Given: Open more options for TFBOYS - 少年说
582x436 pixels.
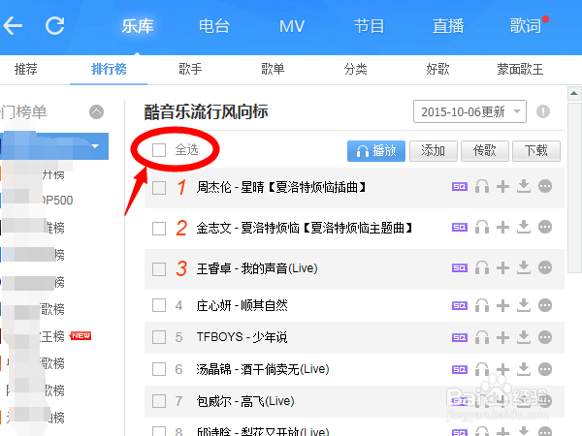Looking at the screenshot, I should point(545,337).
